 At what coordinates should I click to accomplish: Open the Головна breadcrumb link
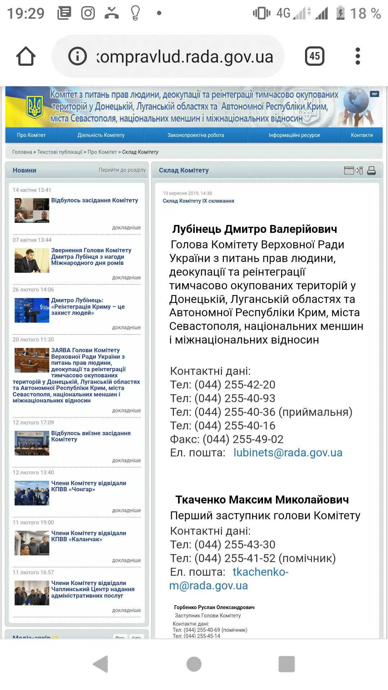[x=22, y=152]
